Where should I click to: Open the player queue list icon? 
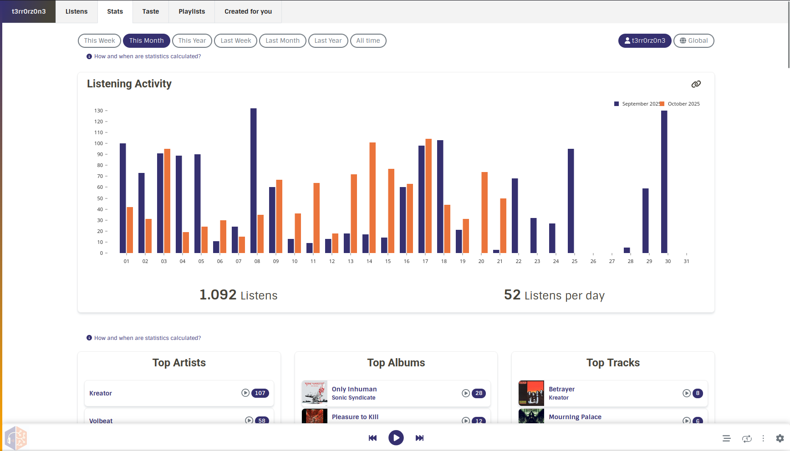point(726,438)
